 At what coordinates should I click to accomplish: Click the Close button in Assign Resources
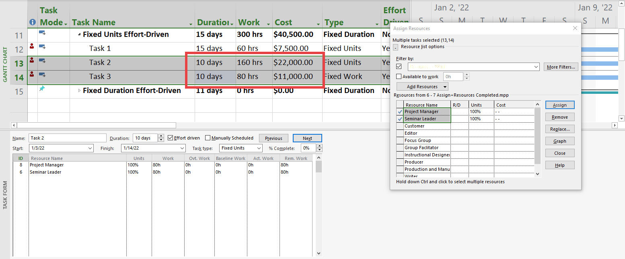point(560,153)
